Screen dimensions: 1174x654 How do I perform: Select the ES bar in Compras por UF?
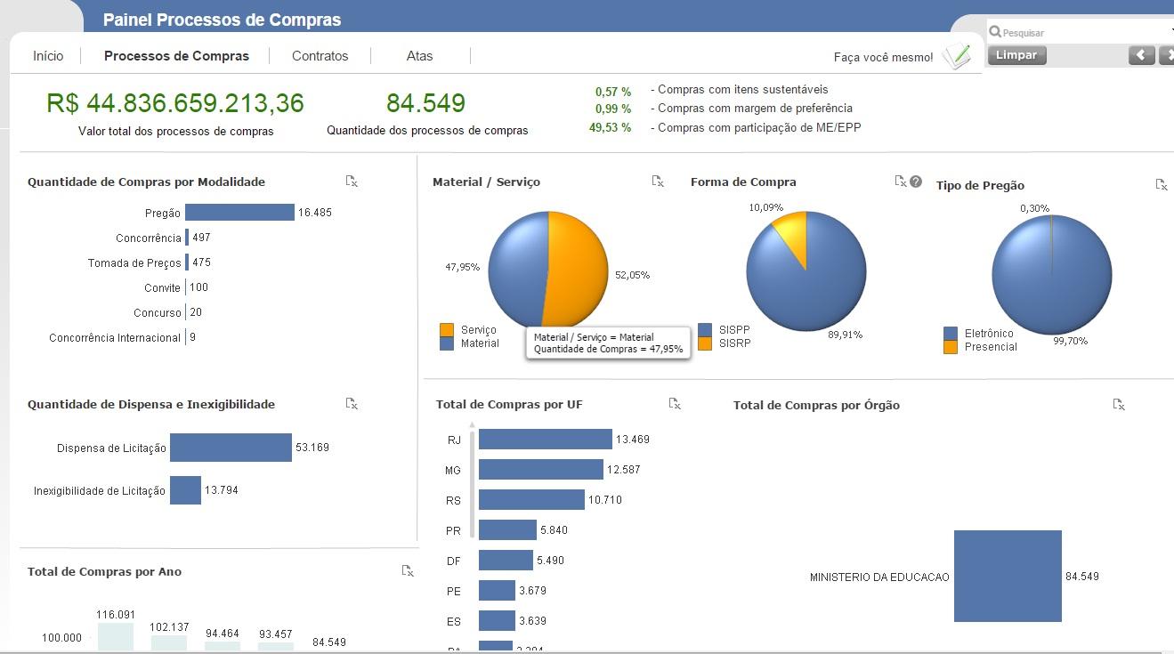(x=497, y=621)
